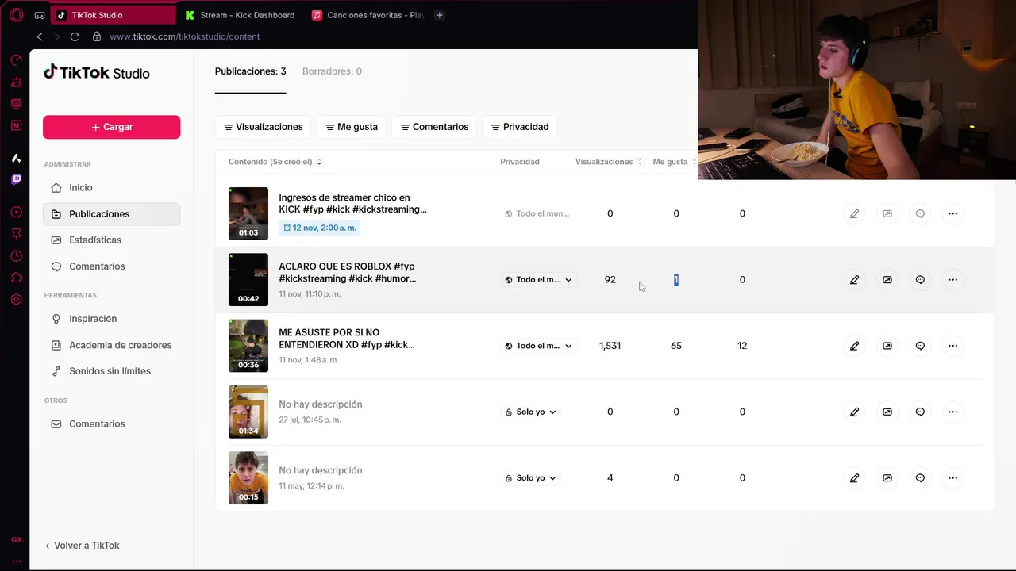The width and height of the screenshot is (1016, 571).
Task: Switch to Publicaciones: 3 tab
Action: click(x=250, y=71)
